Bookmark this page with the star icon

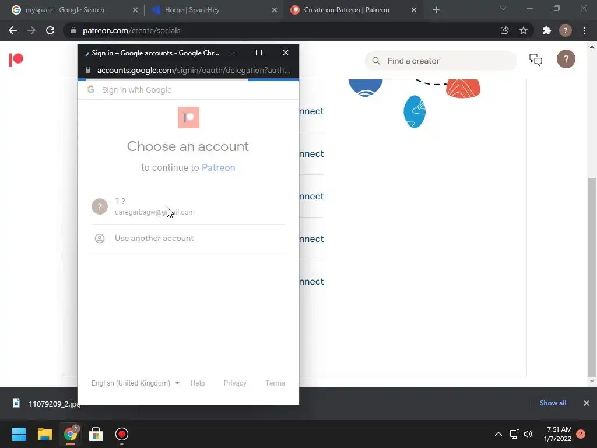(x=524, y=30)
